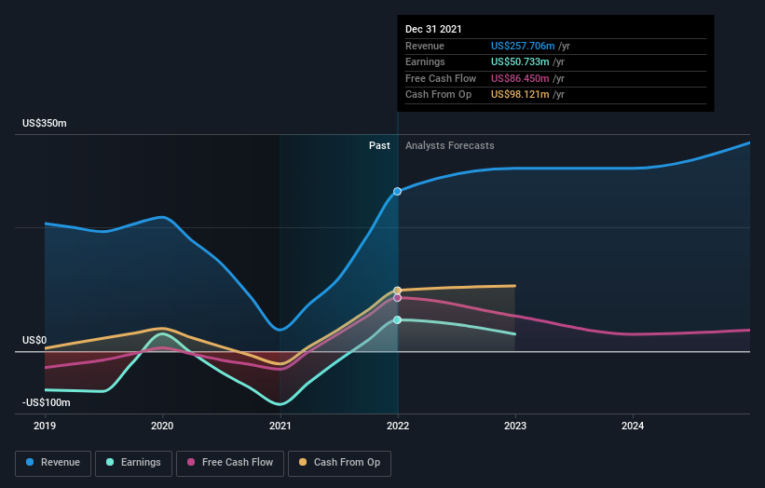Click the US$98.121m cash from op value
Screen dimensions: 765x488
pos(520,95)
